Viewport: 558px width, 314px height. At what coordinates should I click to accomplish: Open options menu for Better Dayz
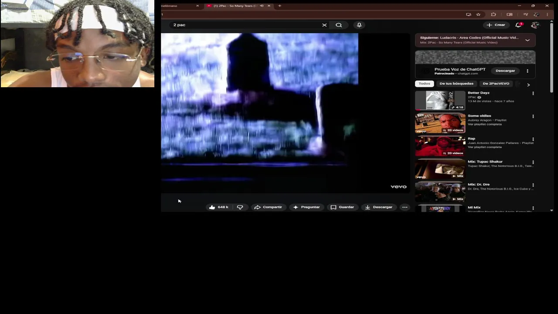click(533, 93)
